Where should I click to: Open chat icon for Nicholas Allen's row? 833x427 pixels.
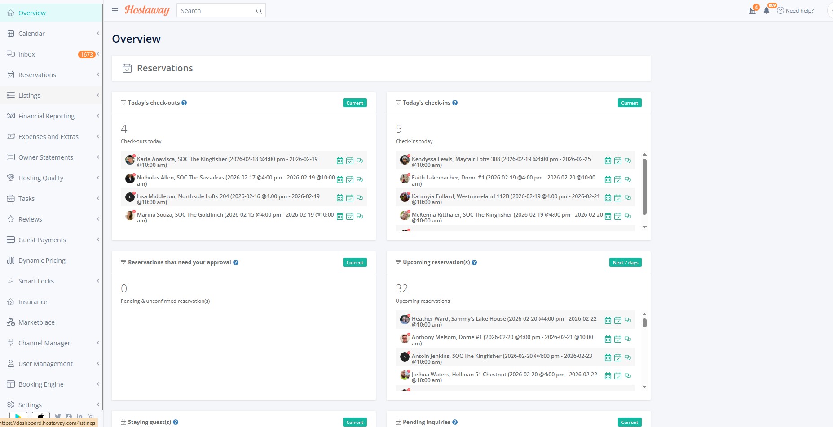360,179
